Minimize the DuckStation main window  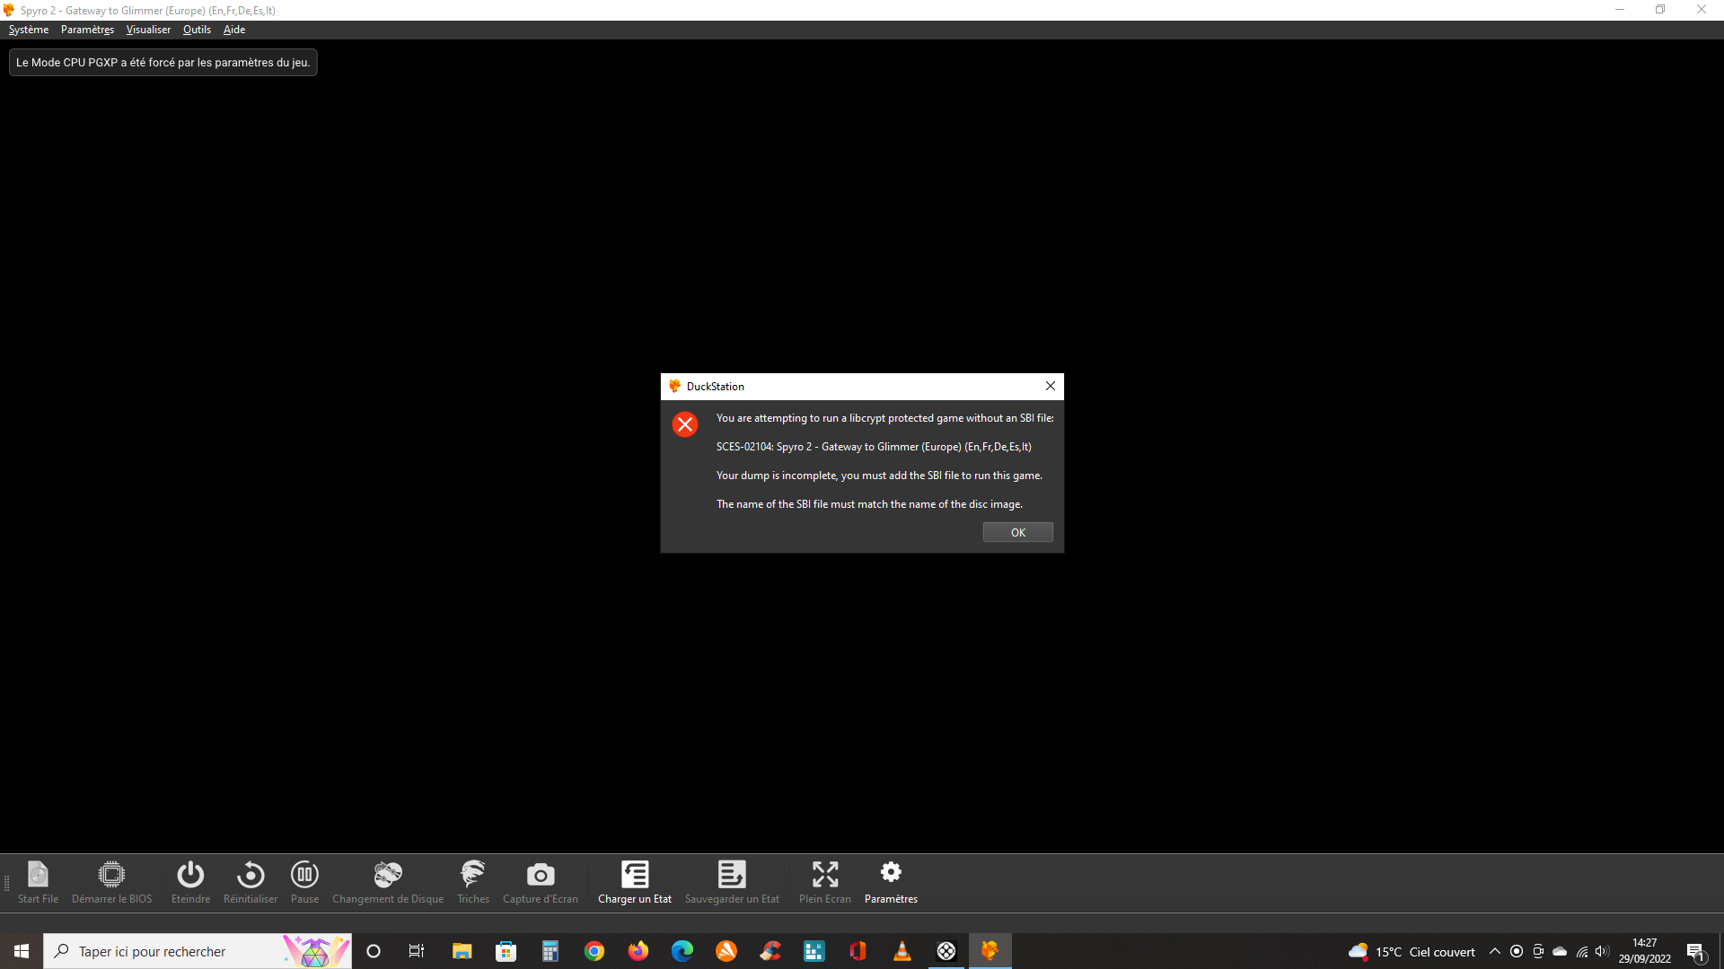pos(1620,10)
